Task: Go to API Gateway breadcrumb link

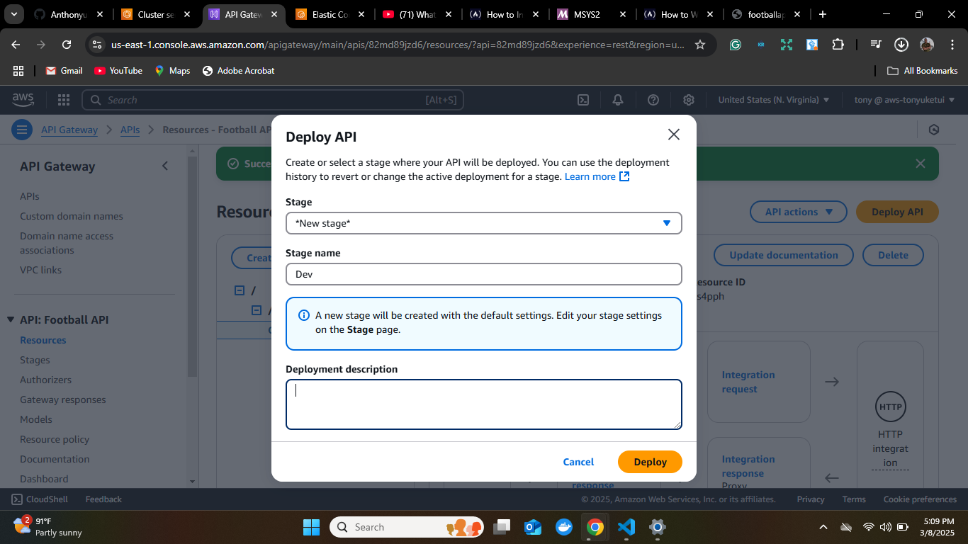Action: 69,130
